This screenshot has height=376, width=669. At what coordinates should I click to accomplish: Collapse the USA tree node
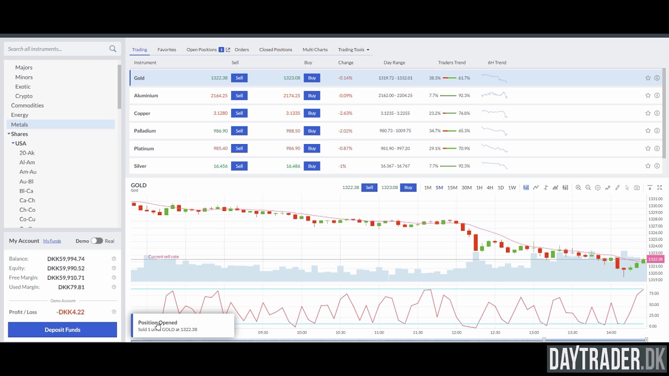tap(13, 143)
